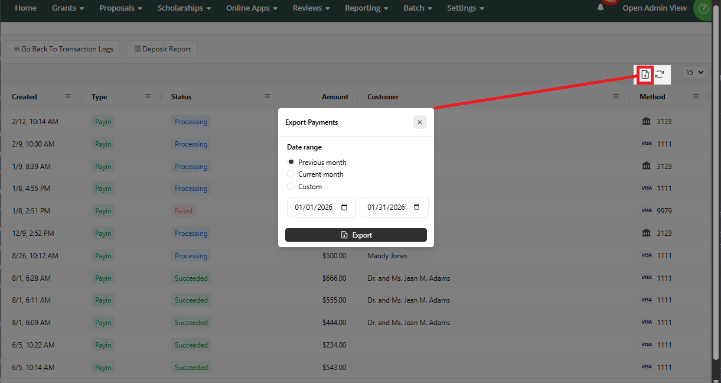Open the rows-per-page 15 dropdown

[x=694, y=72]
